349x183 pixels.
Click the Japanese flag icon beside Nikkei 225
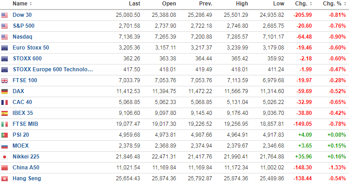pyautogui.click(x=5, y=157)
